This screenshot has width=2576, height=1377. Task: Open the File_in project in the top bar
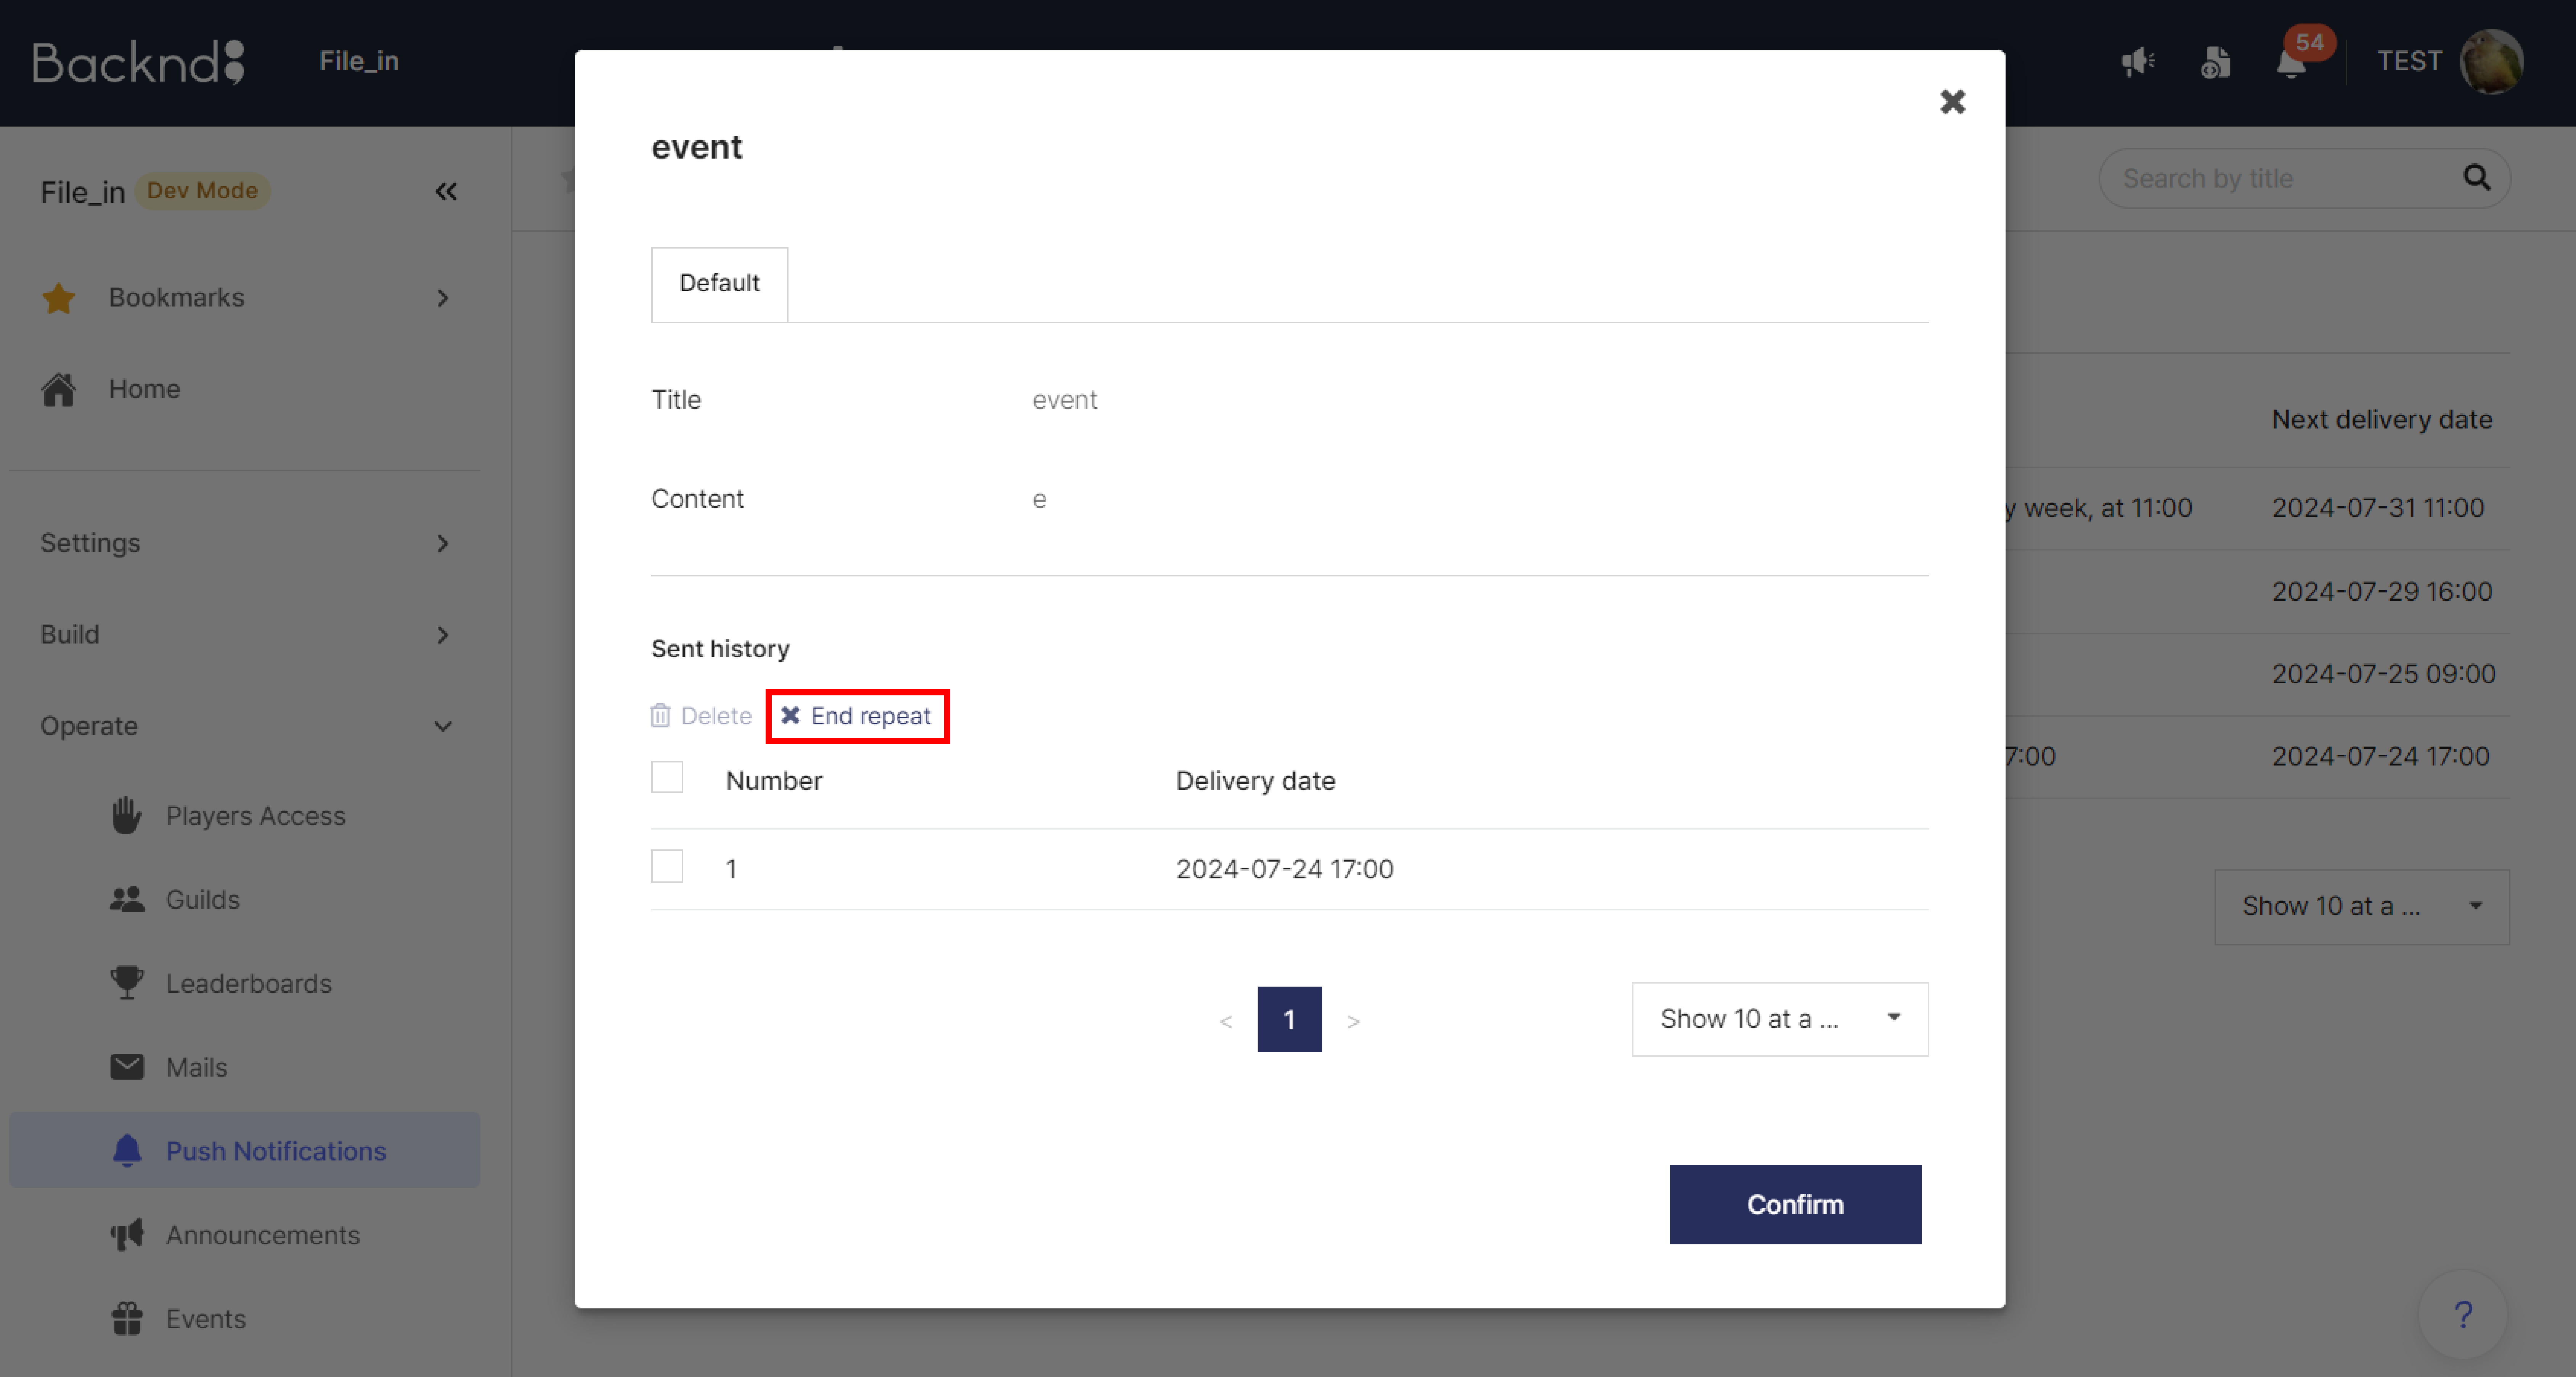pyautogui.click(x=359, y=61)
